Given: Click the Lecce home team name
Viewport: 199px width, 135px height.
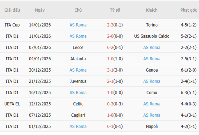Looking at the screenshot, I should coord(78,48).
